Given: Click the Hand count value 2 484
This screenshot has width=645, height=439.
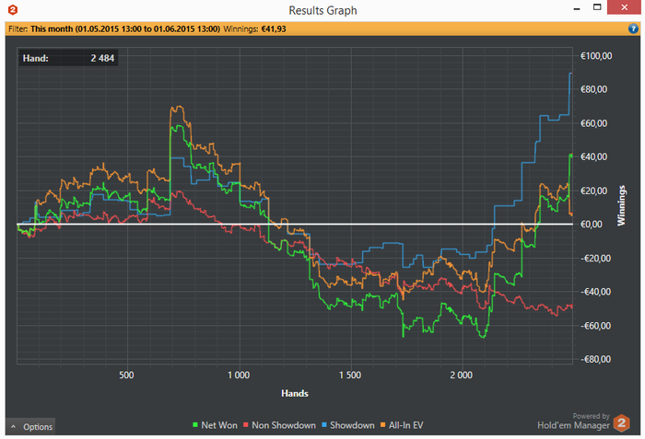Looking at the screenshot, I should pos(102,58).
